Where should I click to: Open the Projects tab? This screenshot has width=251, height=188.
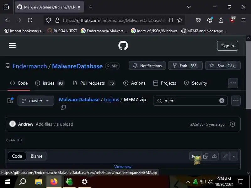point(164,83)
